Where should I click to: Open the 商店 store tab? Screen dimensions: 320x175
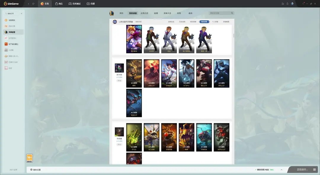pos(59,4)
